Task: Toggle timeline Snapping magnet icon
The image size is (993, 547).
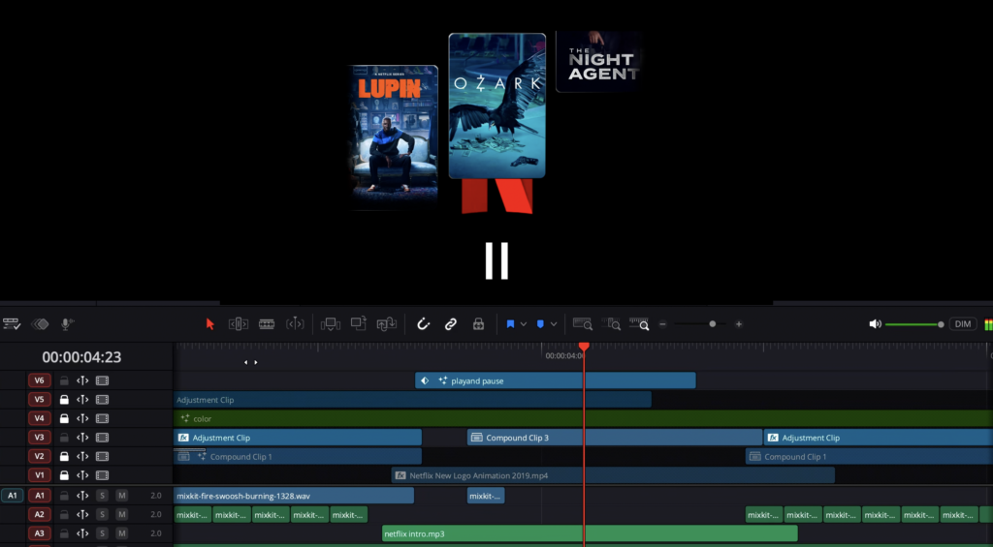Action: coord(423,324)
